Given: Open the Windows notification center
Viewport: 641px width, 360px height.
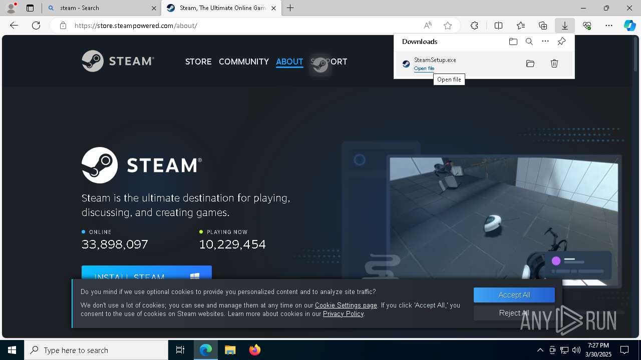Looking at the screenshot, I should click(x=624, y=350).
